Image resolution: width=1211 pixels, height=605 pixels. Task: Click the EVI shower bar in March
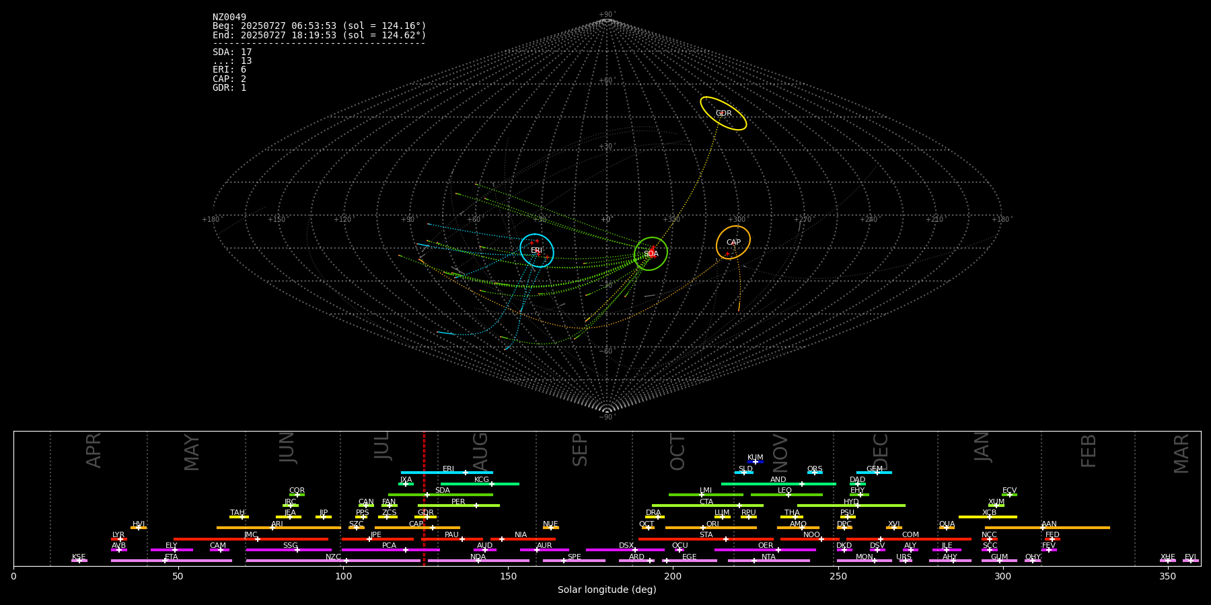1191,561
